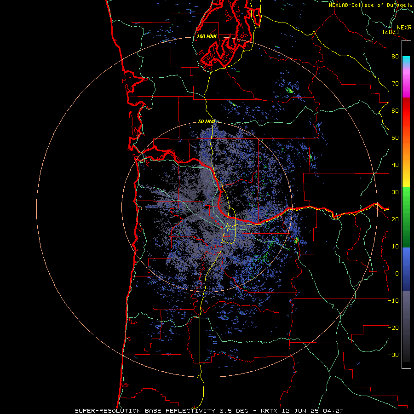This screenshot has height=414, width=414.
Task: Click the "NEXLAB-College of DuPage" header text
Action: 368,5
